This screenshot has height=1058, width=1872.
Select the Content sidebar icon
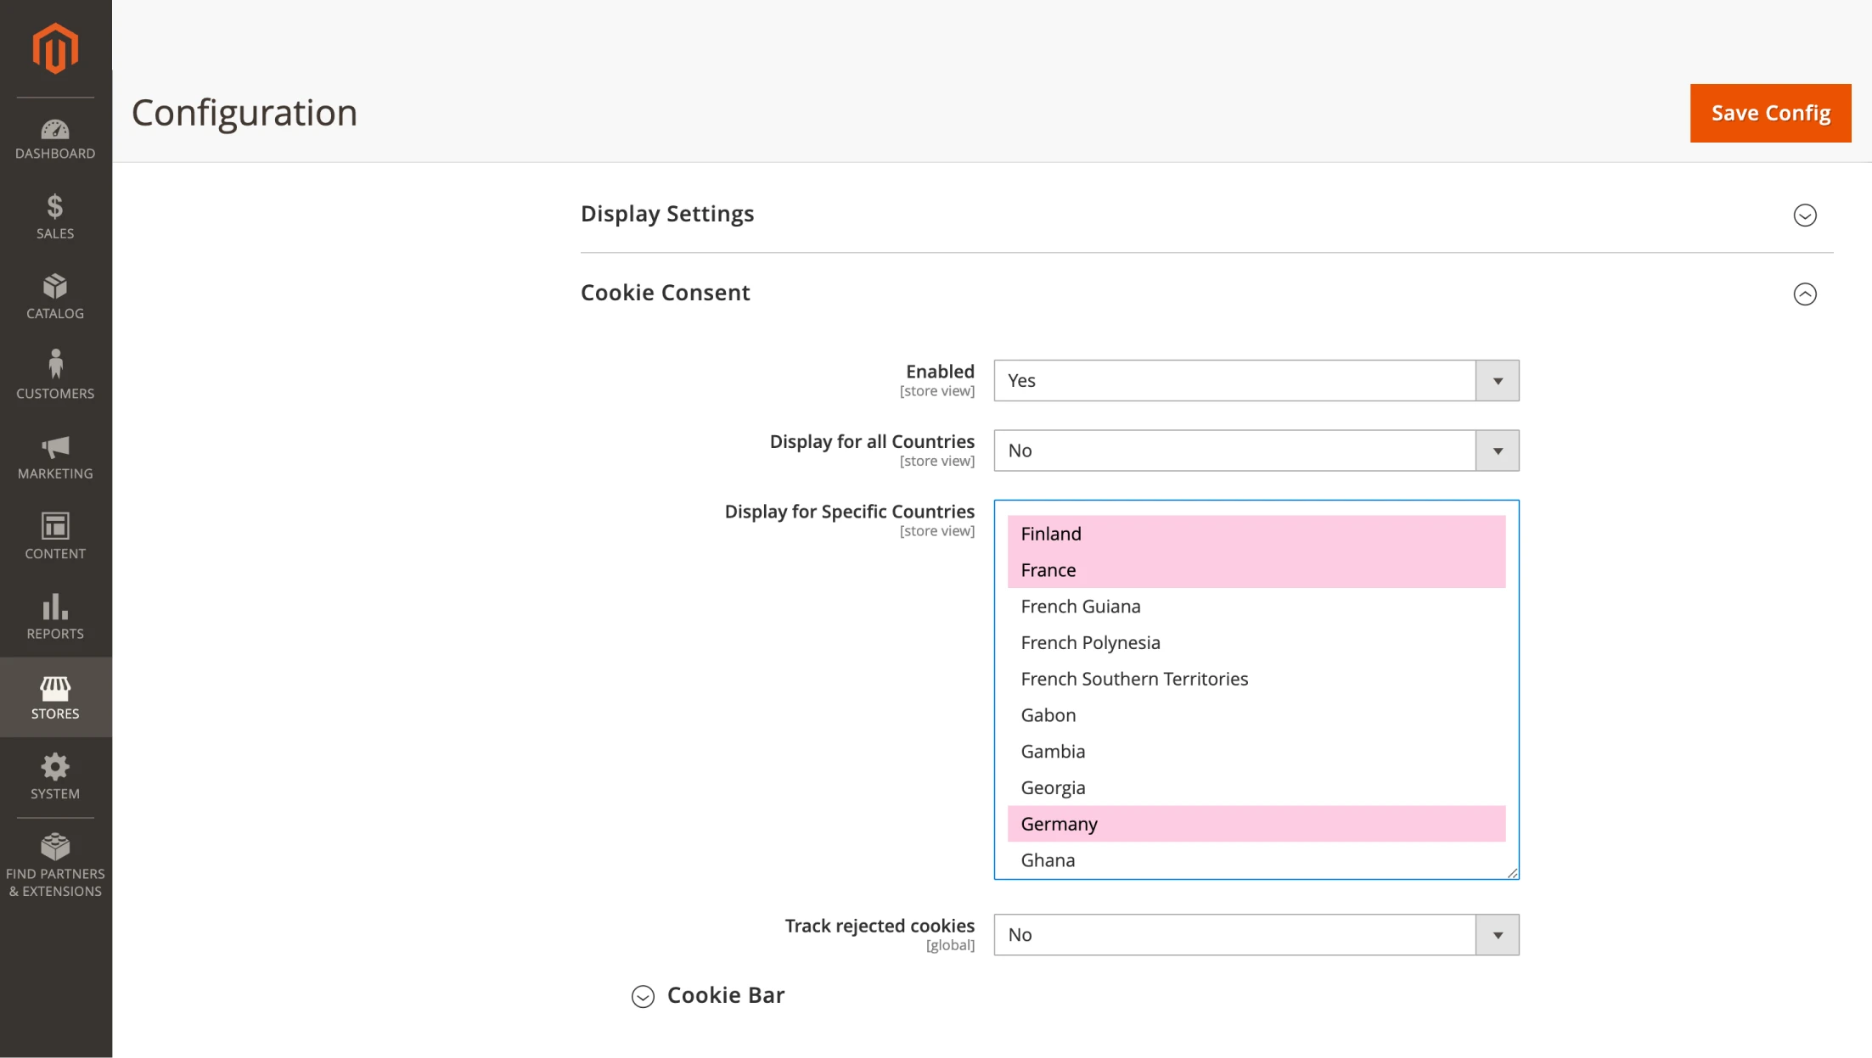(54, 535)
